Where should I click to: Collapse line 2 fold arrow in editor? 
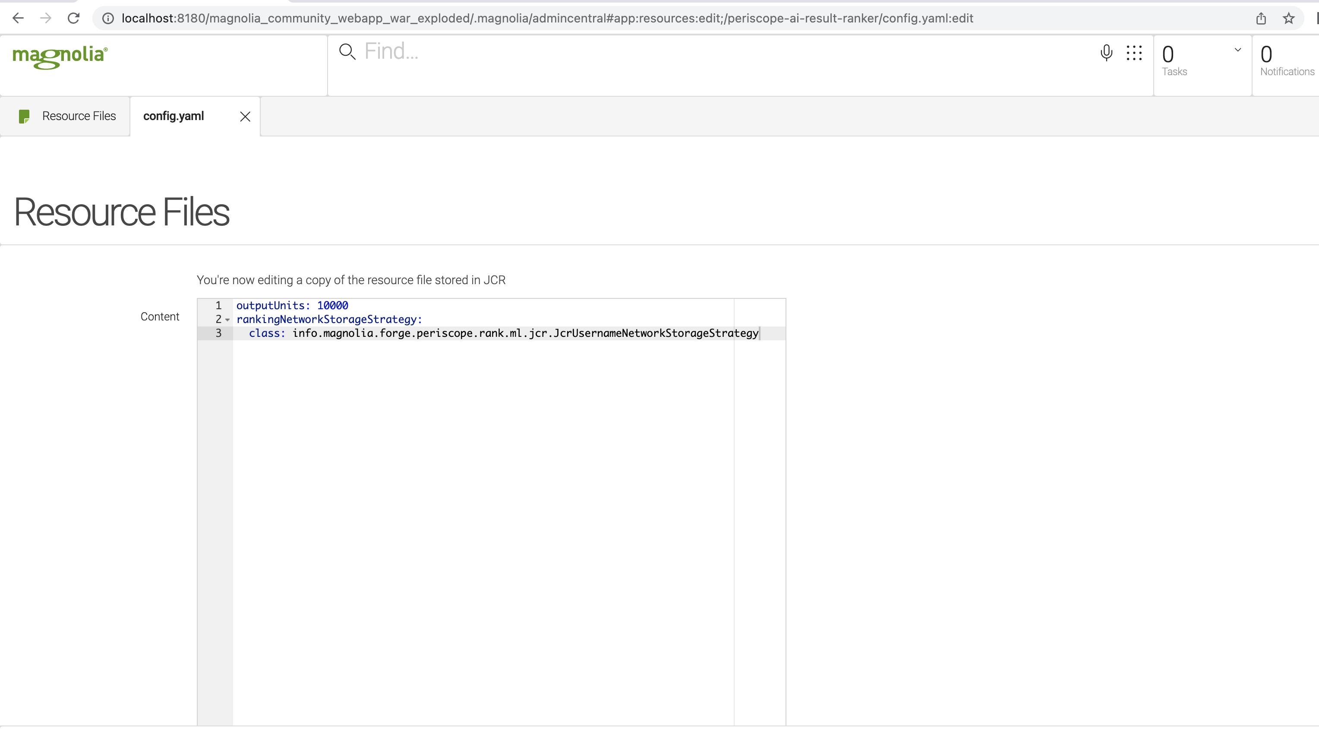pos(227,320)
